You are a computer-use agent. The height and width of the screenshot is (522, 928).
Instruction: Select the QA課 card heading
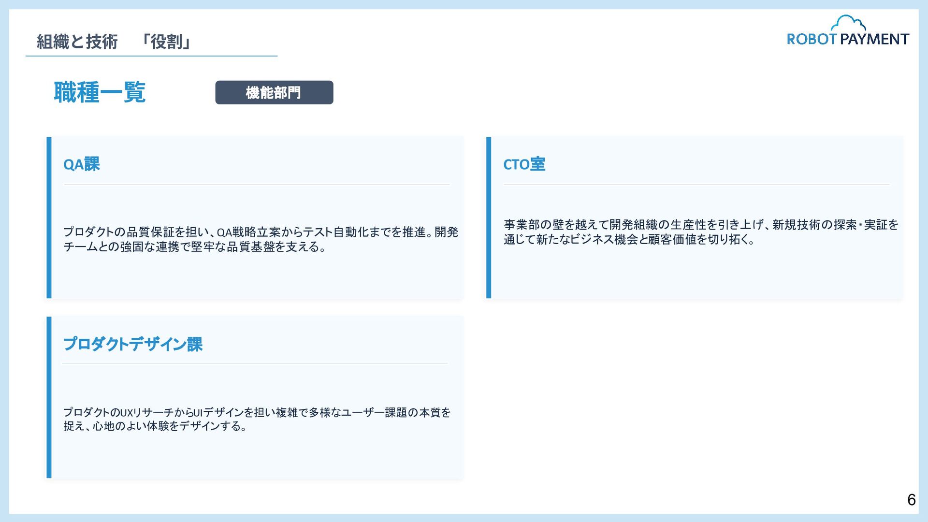click(82, 164)
